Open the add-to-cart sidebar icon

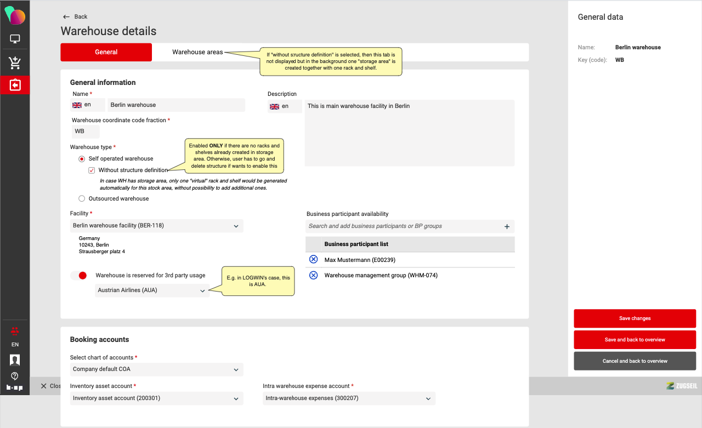[x=15, y=62]
